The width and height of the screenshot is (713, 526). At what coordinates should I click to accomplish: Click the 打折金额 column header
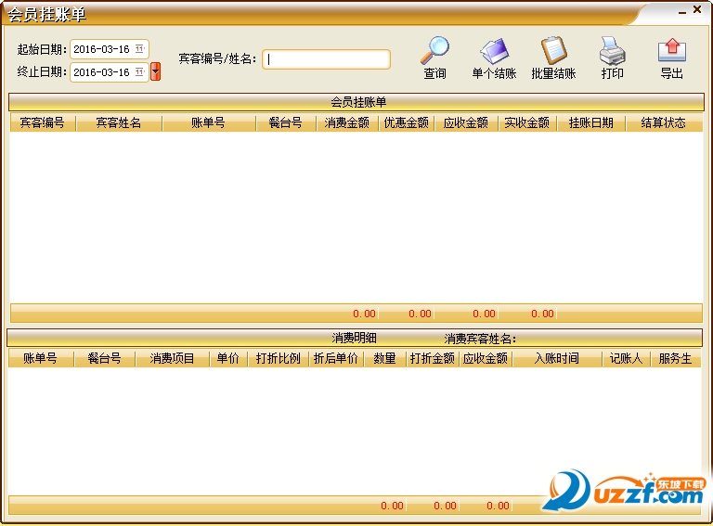[x=433, y=358]
